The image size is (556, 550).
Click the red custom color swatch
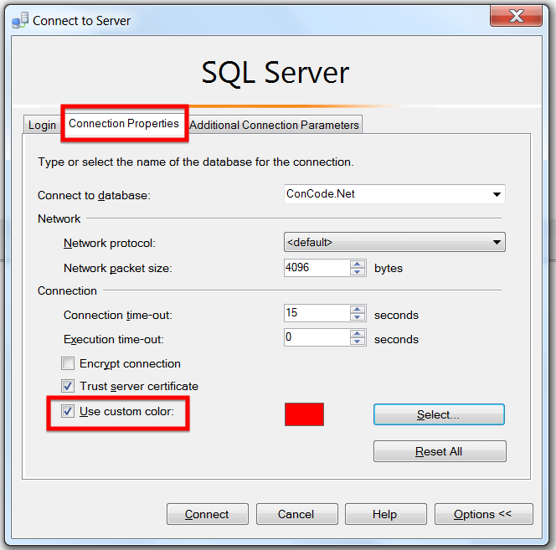point(304,414)
